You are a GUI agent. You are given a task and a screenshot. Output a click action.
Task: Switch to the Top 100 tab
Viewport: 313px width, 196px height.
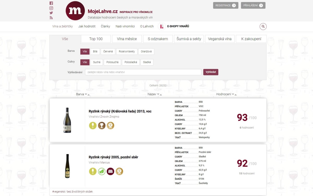coord(96,39)
